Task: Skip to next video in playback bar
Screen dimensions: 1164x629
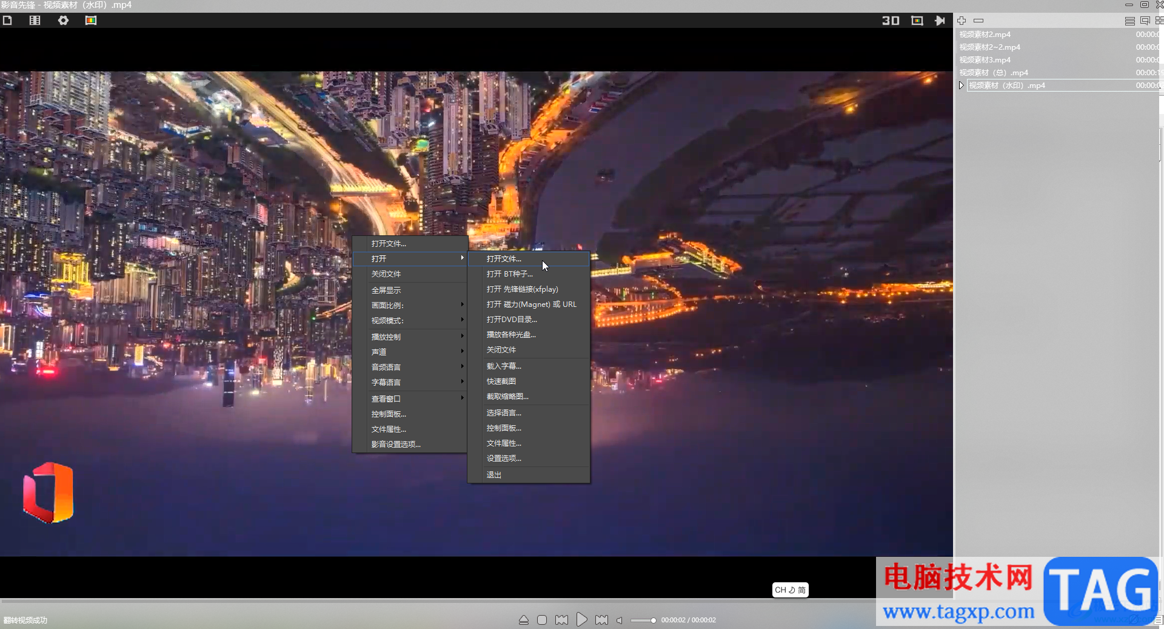Action: click(x=601, y=620)
